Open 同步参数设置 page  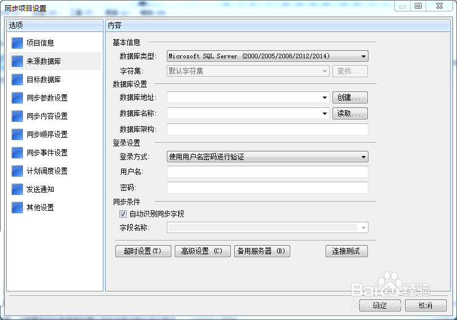(55, 98)
